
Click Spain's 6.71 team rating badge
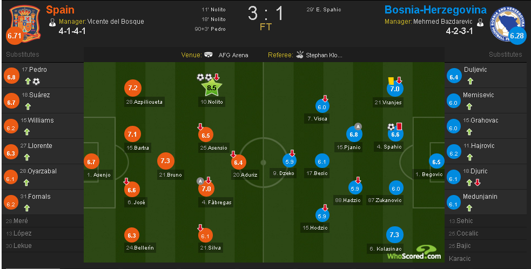click(15, 36)
